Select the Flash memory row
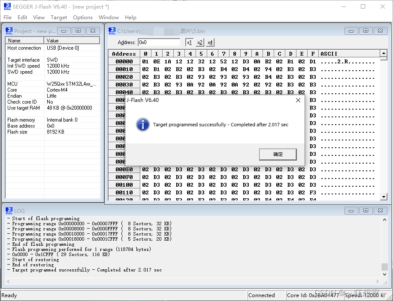393x301 pixels. tap(53, 120)
